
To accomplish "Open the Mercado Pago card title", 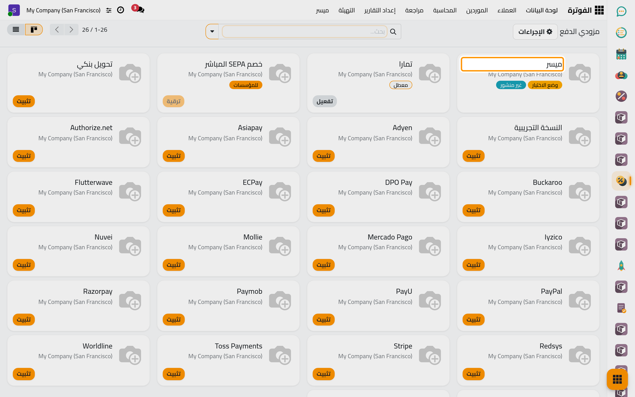I will [390, 237].
